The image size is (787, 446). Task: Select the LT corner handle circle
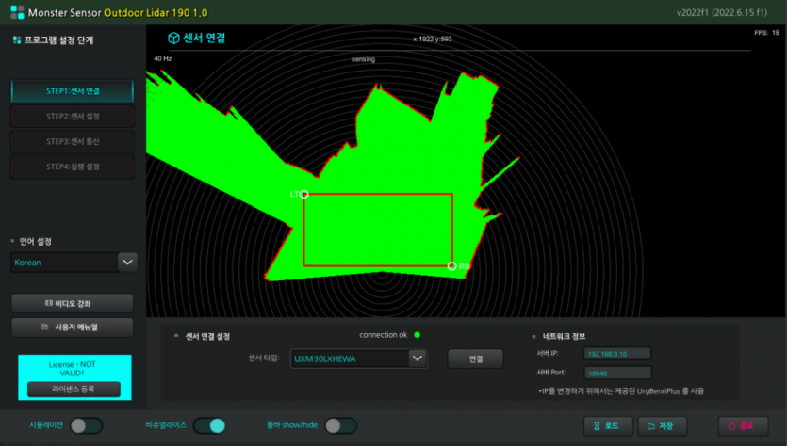[303, 194]
